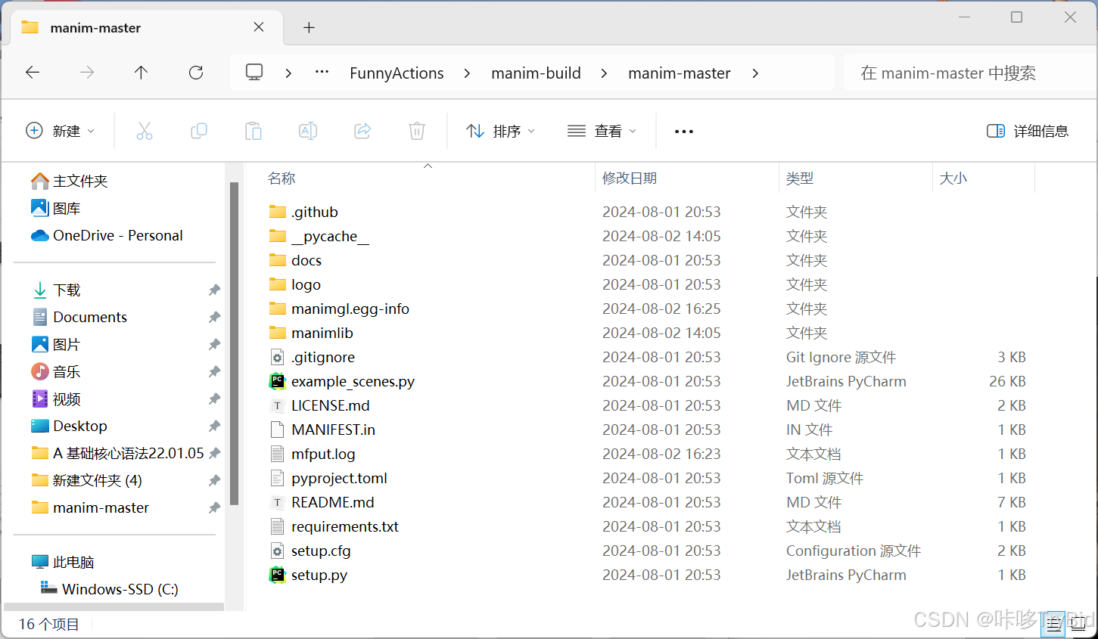This screenshot has width=1098, height=639.
Task: Open OneDrive - Personal in the sidebar
Action: tap(107, 235)
